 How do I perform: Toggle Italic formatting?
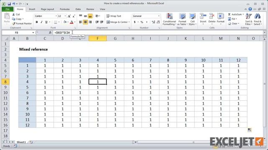(x=41, y=22)
